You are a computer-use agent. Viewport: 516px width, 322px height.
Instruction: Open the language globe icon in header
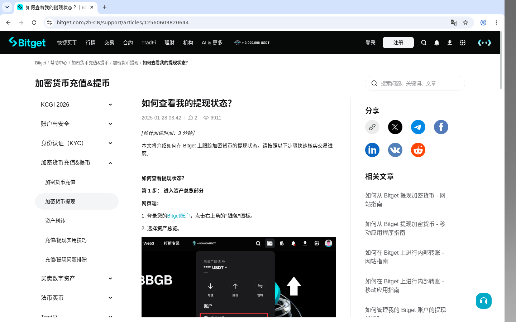(x=462, y=43)
